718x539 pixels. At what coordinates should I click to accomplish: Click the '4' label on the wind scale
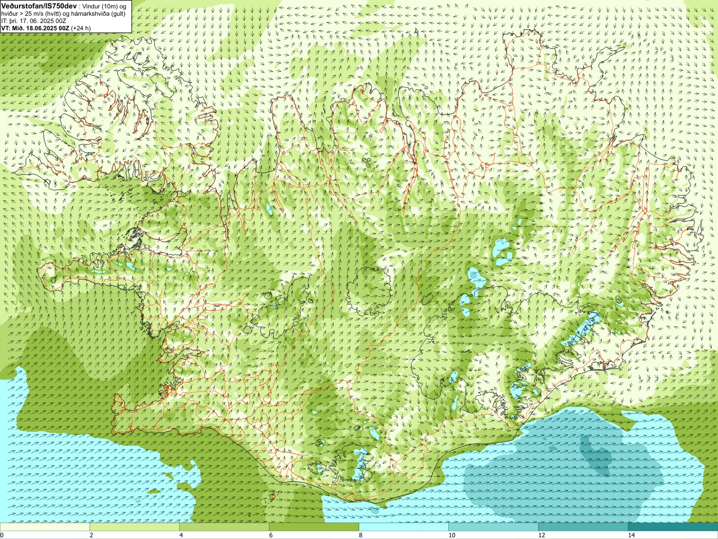click(181, 535)
